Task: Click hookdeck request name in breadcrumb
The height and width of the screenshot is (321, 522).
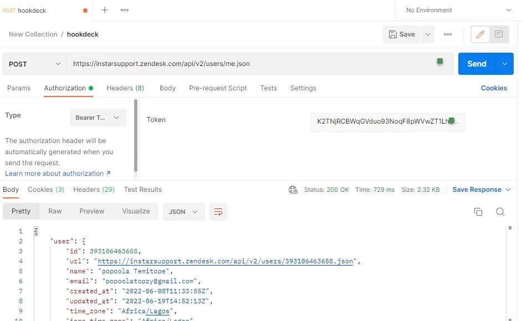Action: (x=83, y=34)
